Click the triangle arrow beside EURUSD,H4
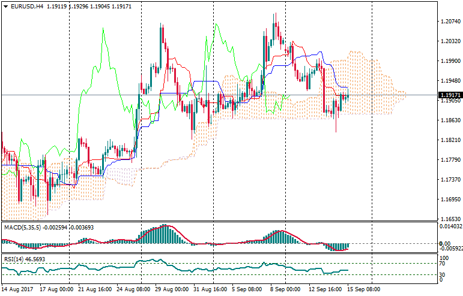The width and height of the screenshot is (463, 296). tap(4, 6)
